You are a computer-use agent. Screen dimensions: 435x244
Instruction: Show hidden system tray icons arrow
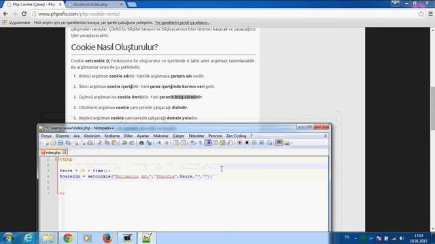coord(355,238)
